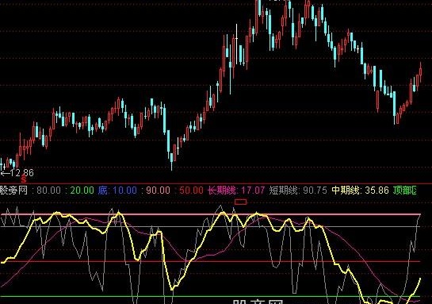
Task: Click the blue 底: 10.00 value
Action: tap(117, 190)
